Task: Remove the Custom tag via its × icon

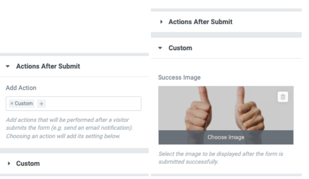Action: (x=12, y=103)
